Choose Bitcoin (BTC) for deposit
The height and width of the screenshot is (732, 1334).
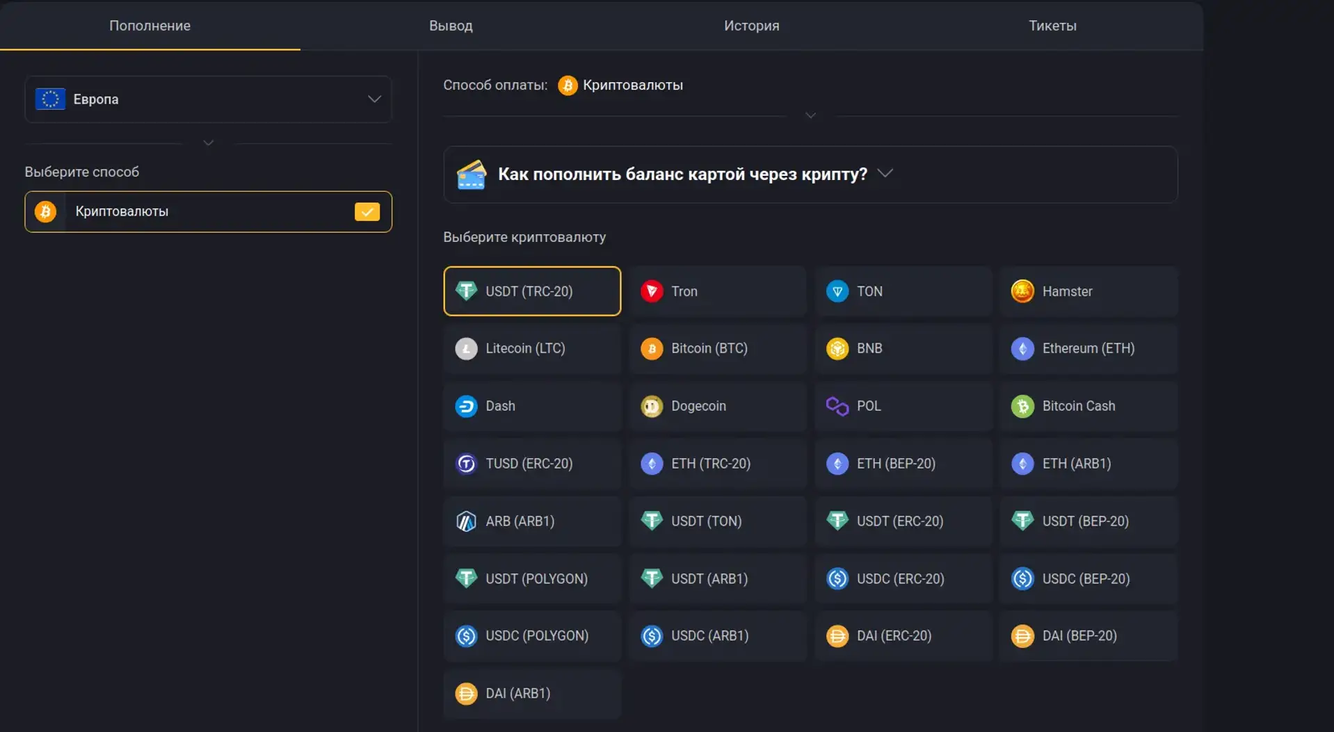point(717,348)
